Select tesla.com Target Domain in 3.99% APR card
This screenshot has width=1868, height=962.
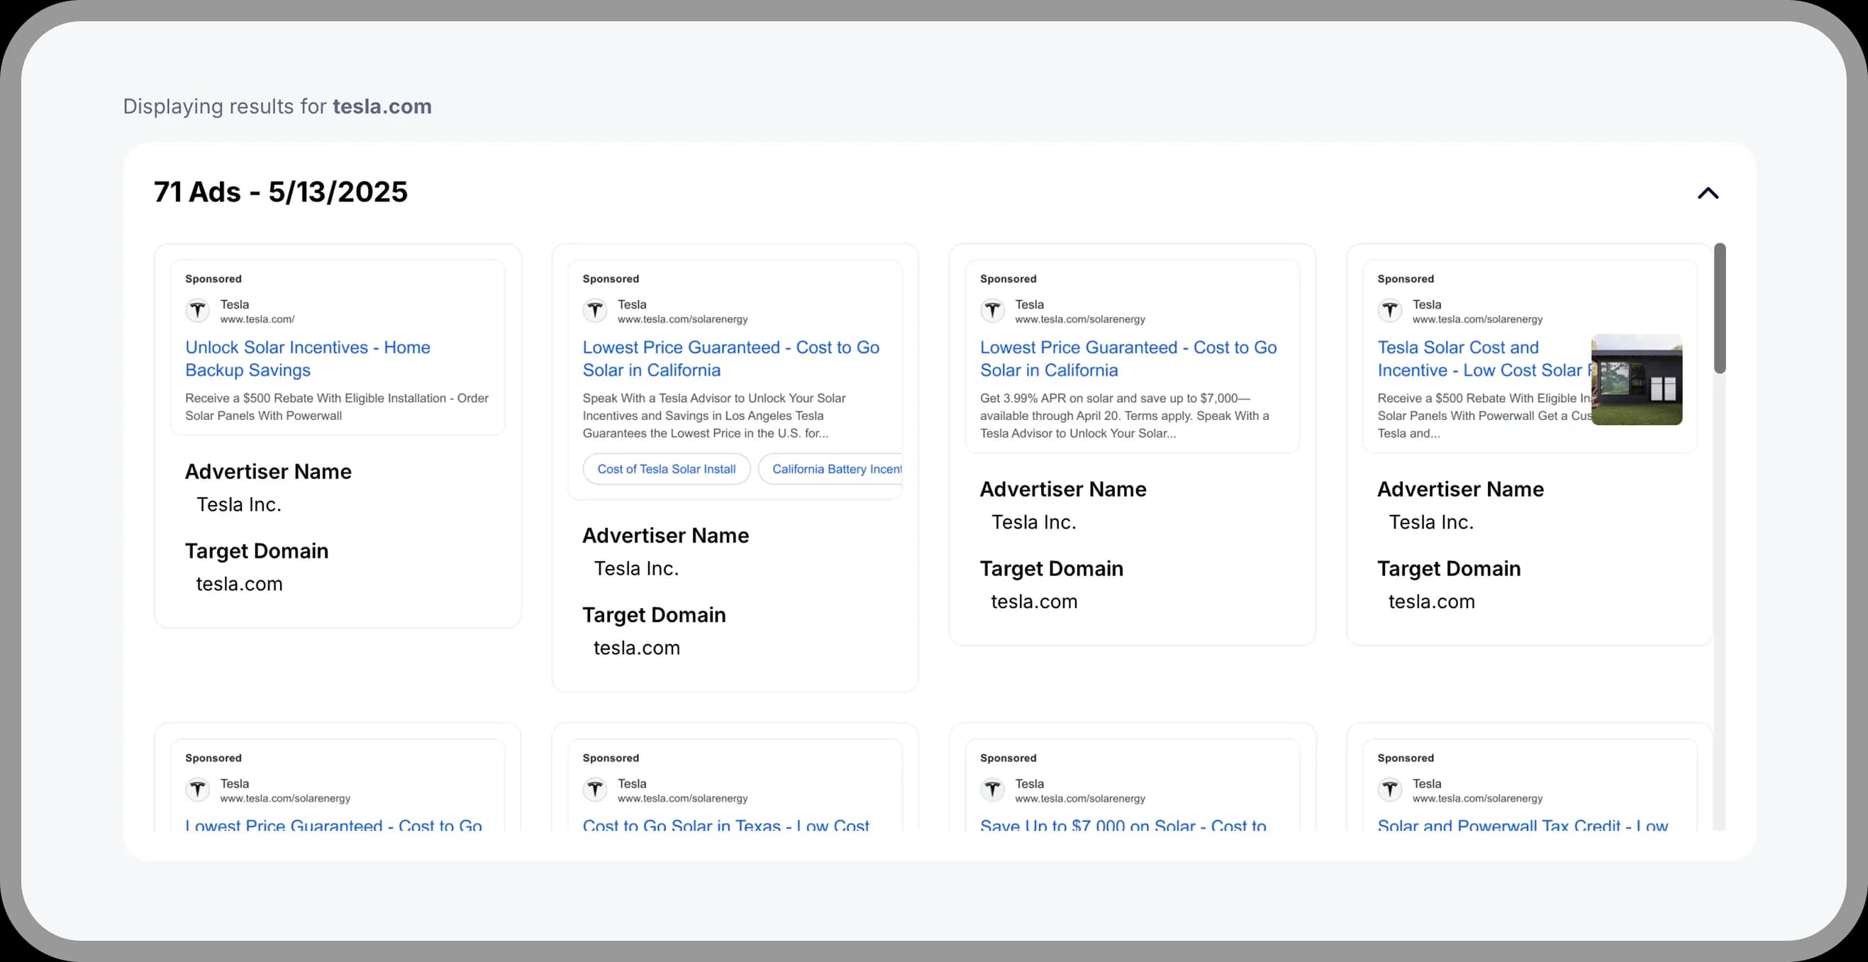(x=1034, y=602)
